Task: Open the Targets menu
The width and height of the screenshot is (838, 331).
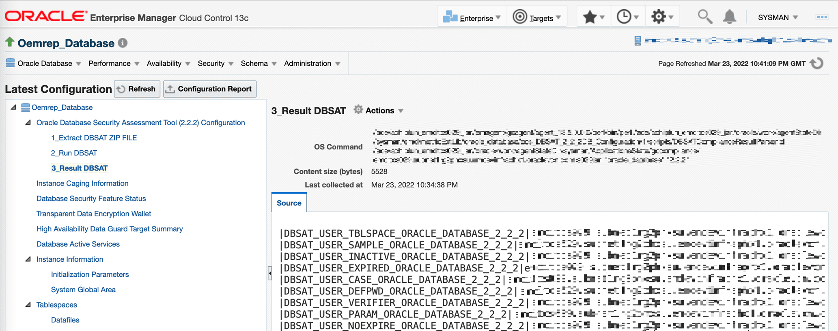Action: (x=536, y=18)
